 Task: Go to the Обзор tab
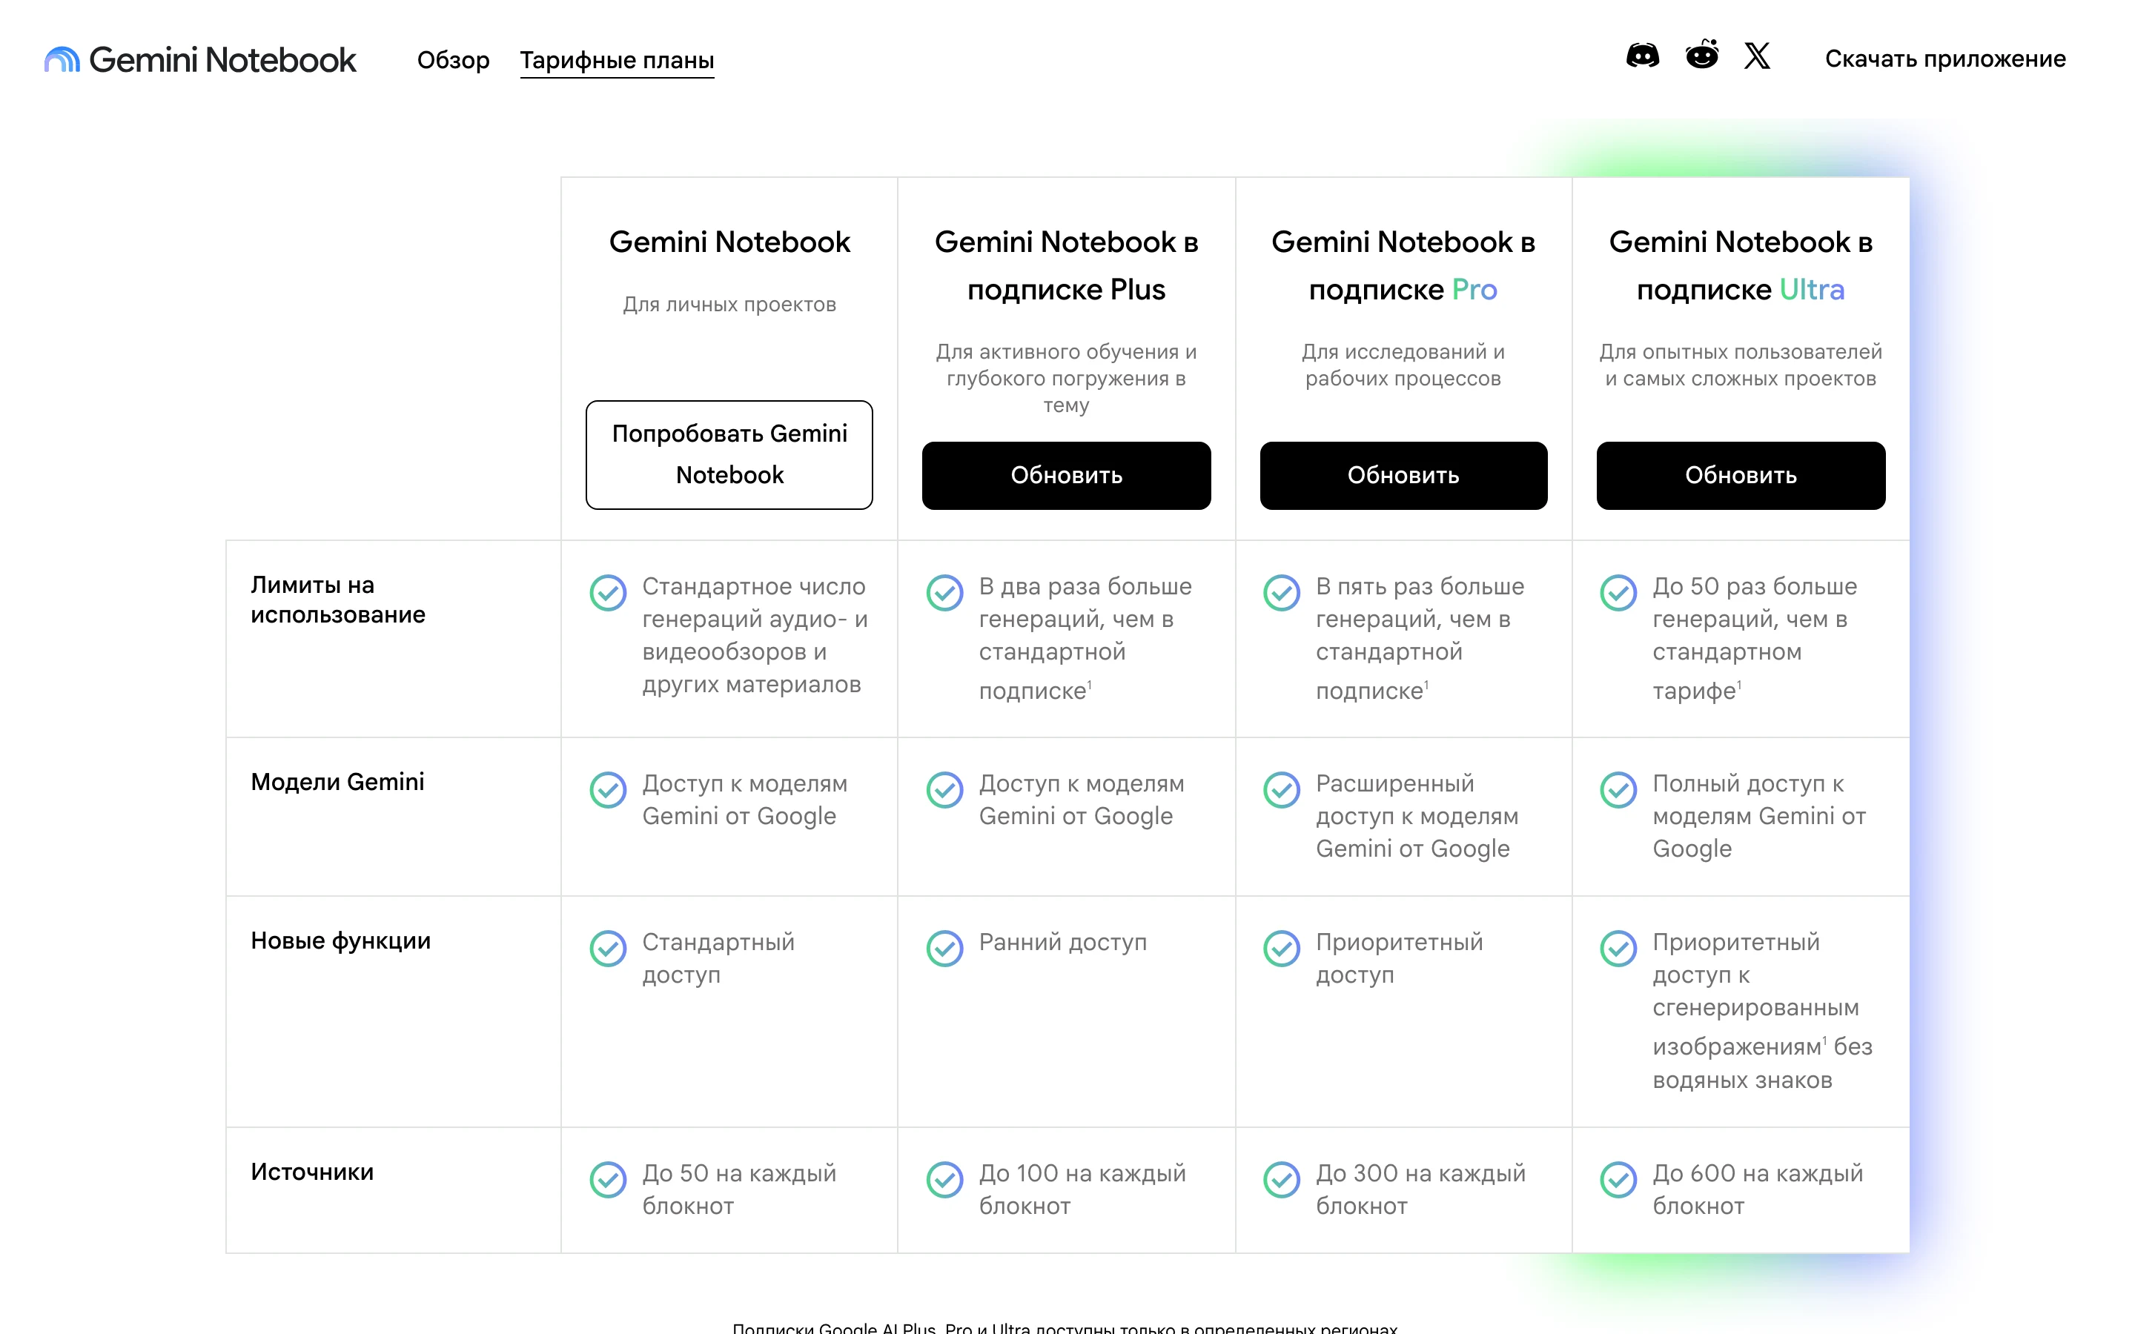(454, 60)
